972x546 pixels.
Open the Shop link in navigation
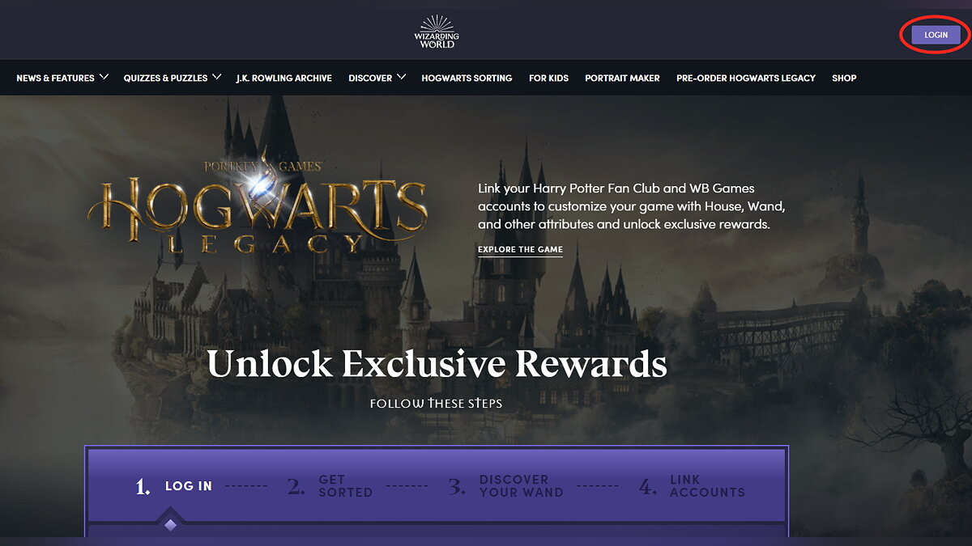pyautogui.click(x=844, y=78)
